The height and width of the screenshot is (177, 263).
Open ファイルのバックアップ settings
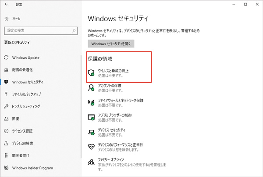pos(26,94)
